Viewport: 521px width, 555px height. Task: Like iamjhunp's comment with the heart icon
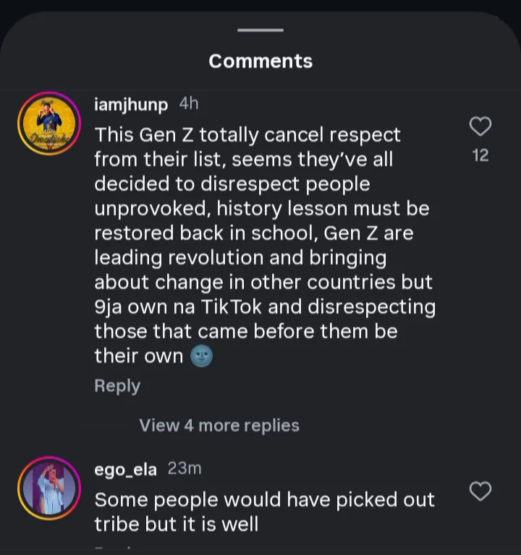[480, 126]
